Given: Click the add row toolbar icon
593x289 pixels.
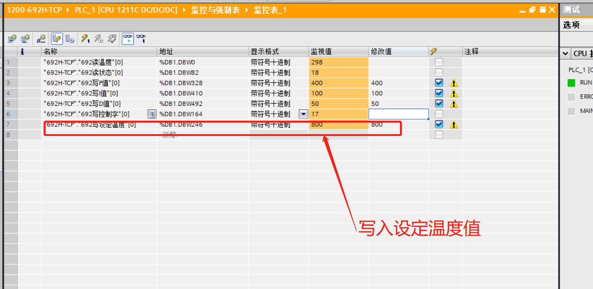Looking at the screenshot, I should tap(25, 39).
